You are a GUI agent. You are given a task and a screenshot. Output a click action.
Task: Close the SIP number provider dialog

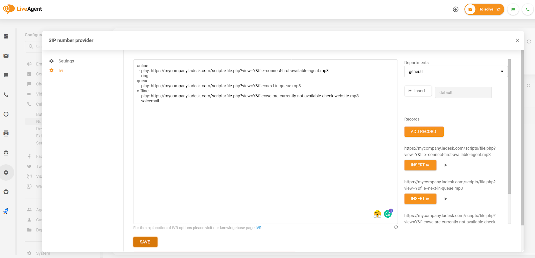517,40
